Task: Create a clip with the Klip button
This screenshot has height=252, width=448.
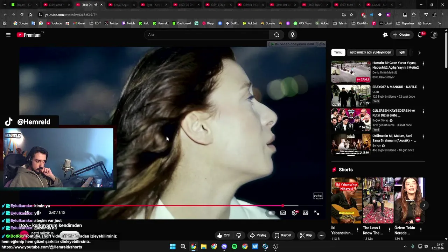Action: pos(306,235)
